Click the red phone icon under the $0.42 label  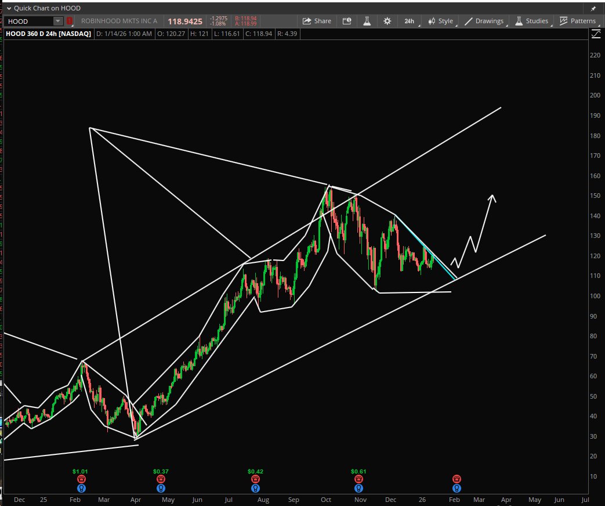point(255,479)
